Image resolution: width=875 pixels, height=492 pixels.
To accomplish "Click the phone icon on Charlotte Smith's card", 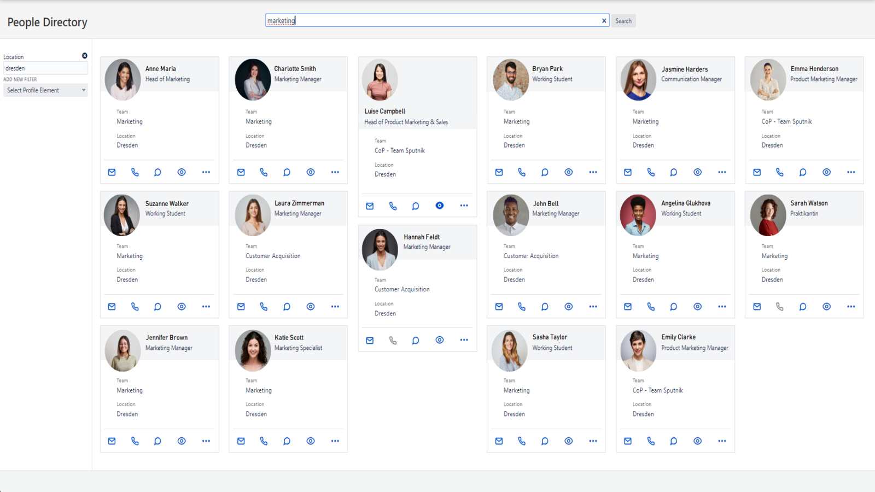I will tap(264, 172).
